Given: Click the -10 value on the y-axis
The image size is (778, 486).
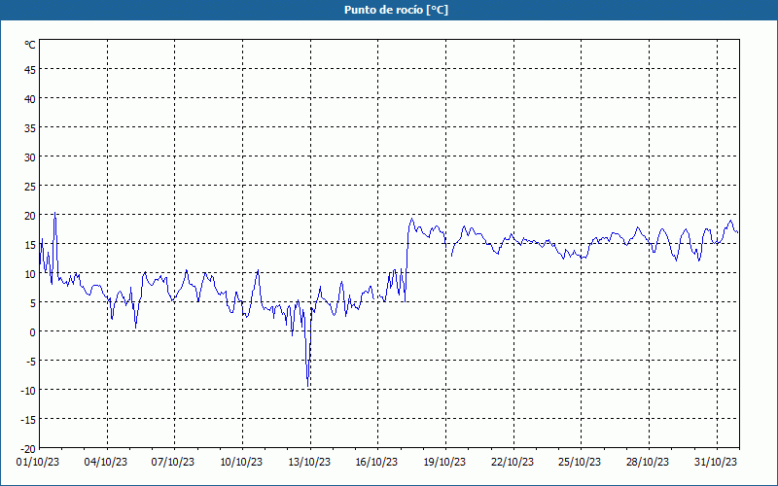Looking at the screenshot, I should tap(28, 391).
